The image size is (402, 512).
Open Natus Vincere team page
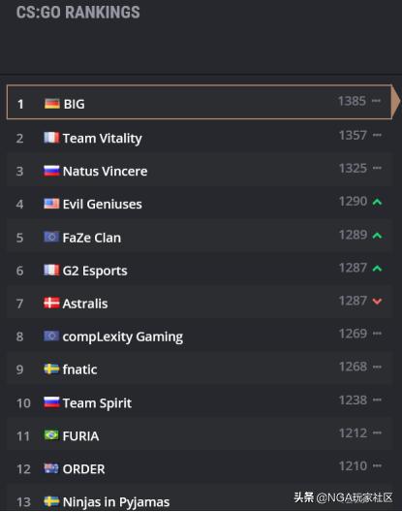click(x=105, y=172)
